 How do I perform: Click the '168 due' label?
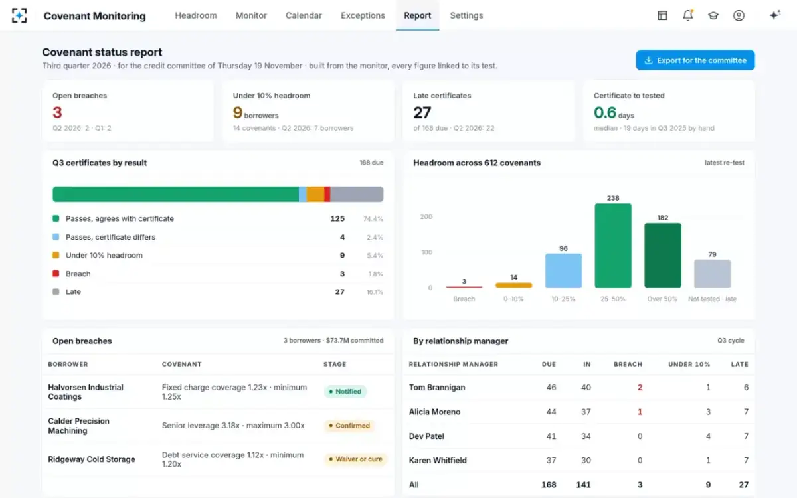coord(371,163)
